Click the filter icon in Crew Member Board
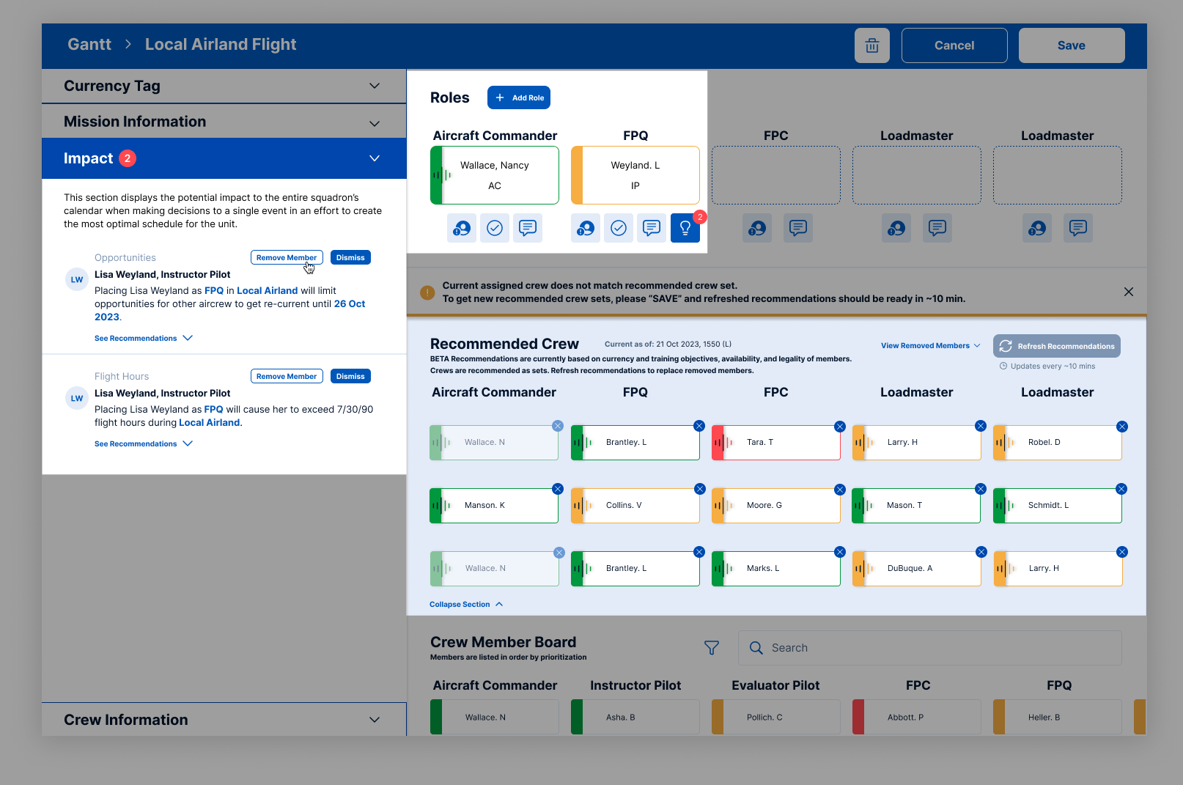Screen dimensions: 1183x785 [x=712, y=648]
